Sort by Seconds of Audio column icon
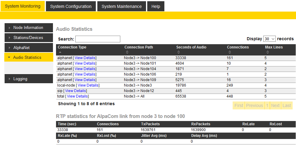Viewport: 296px width, 146px height. pos(178,52)
